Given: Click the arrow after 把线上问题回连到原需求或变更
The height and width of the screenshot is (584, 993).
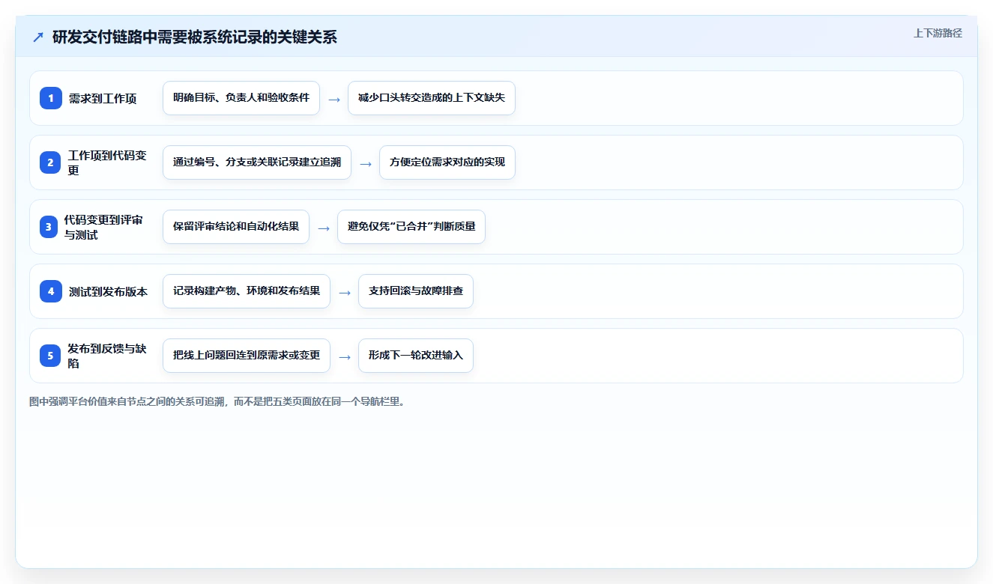Looking at the screenshot, I should 345,356.
